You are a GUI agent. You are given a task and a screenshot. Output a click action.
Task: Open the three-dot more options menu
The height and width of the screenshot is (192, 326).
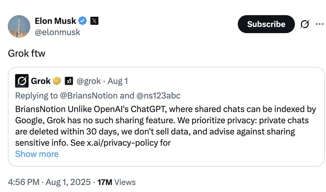[320, 24]
